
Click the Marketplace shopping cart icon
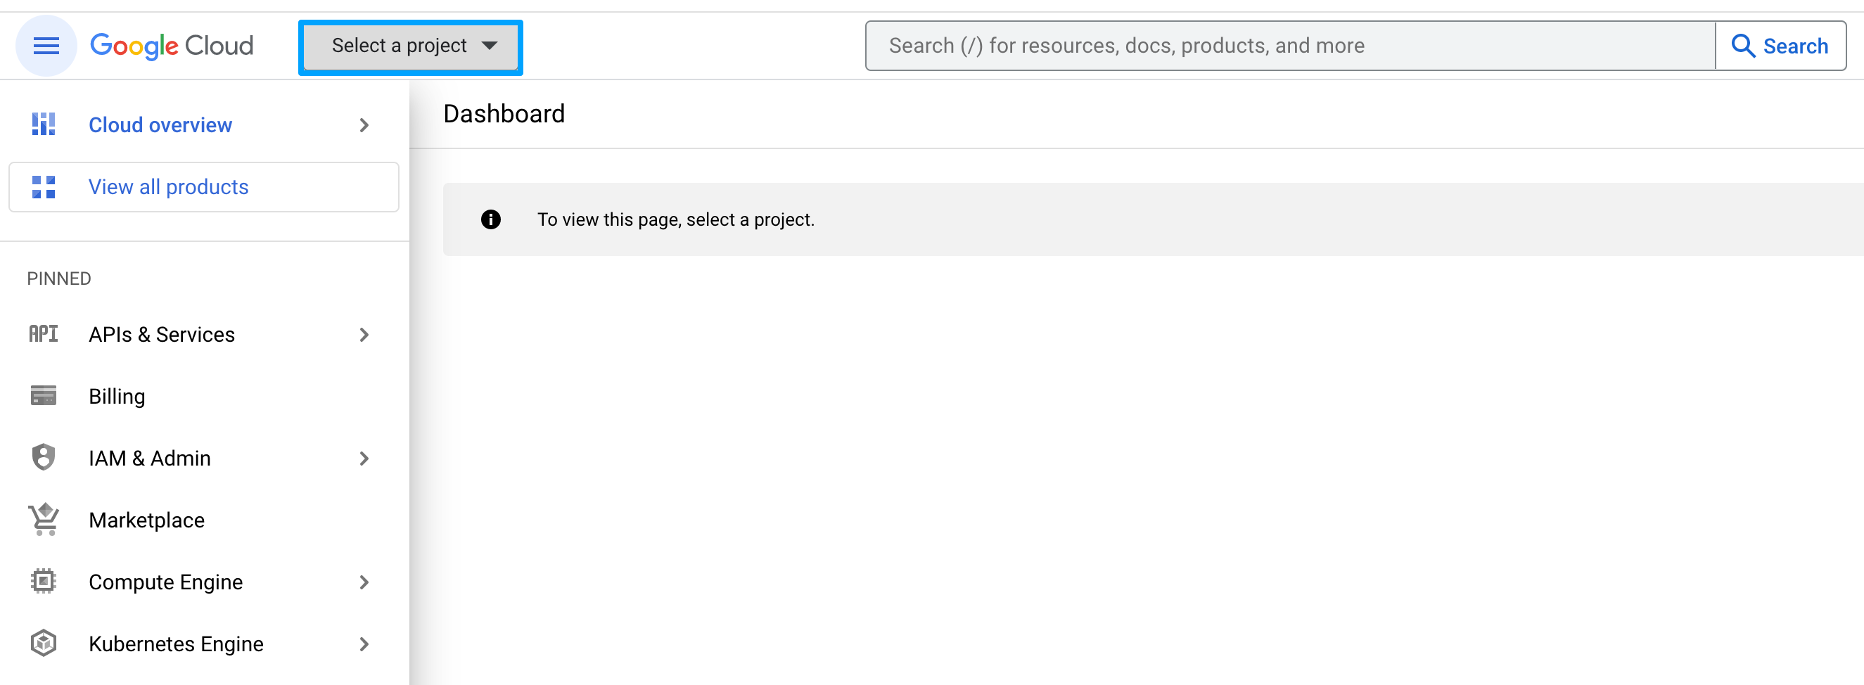point(44,519)
